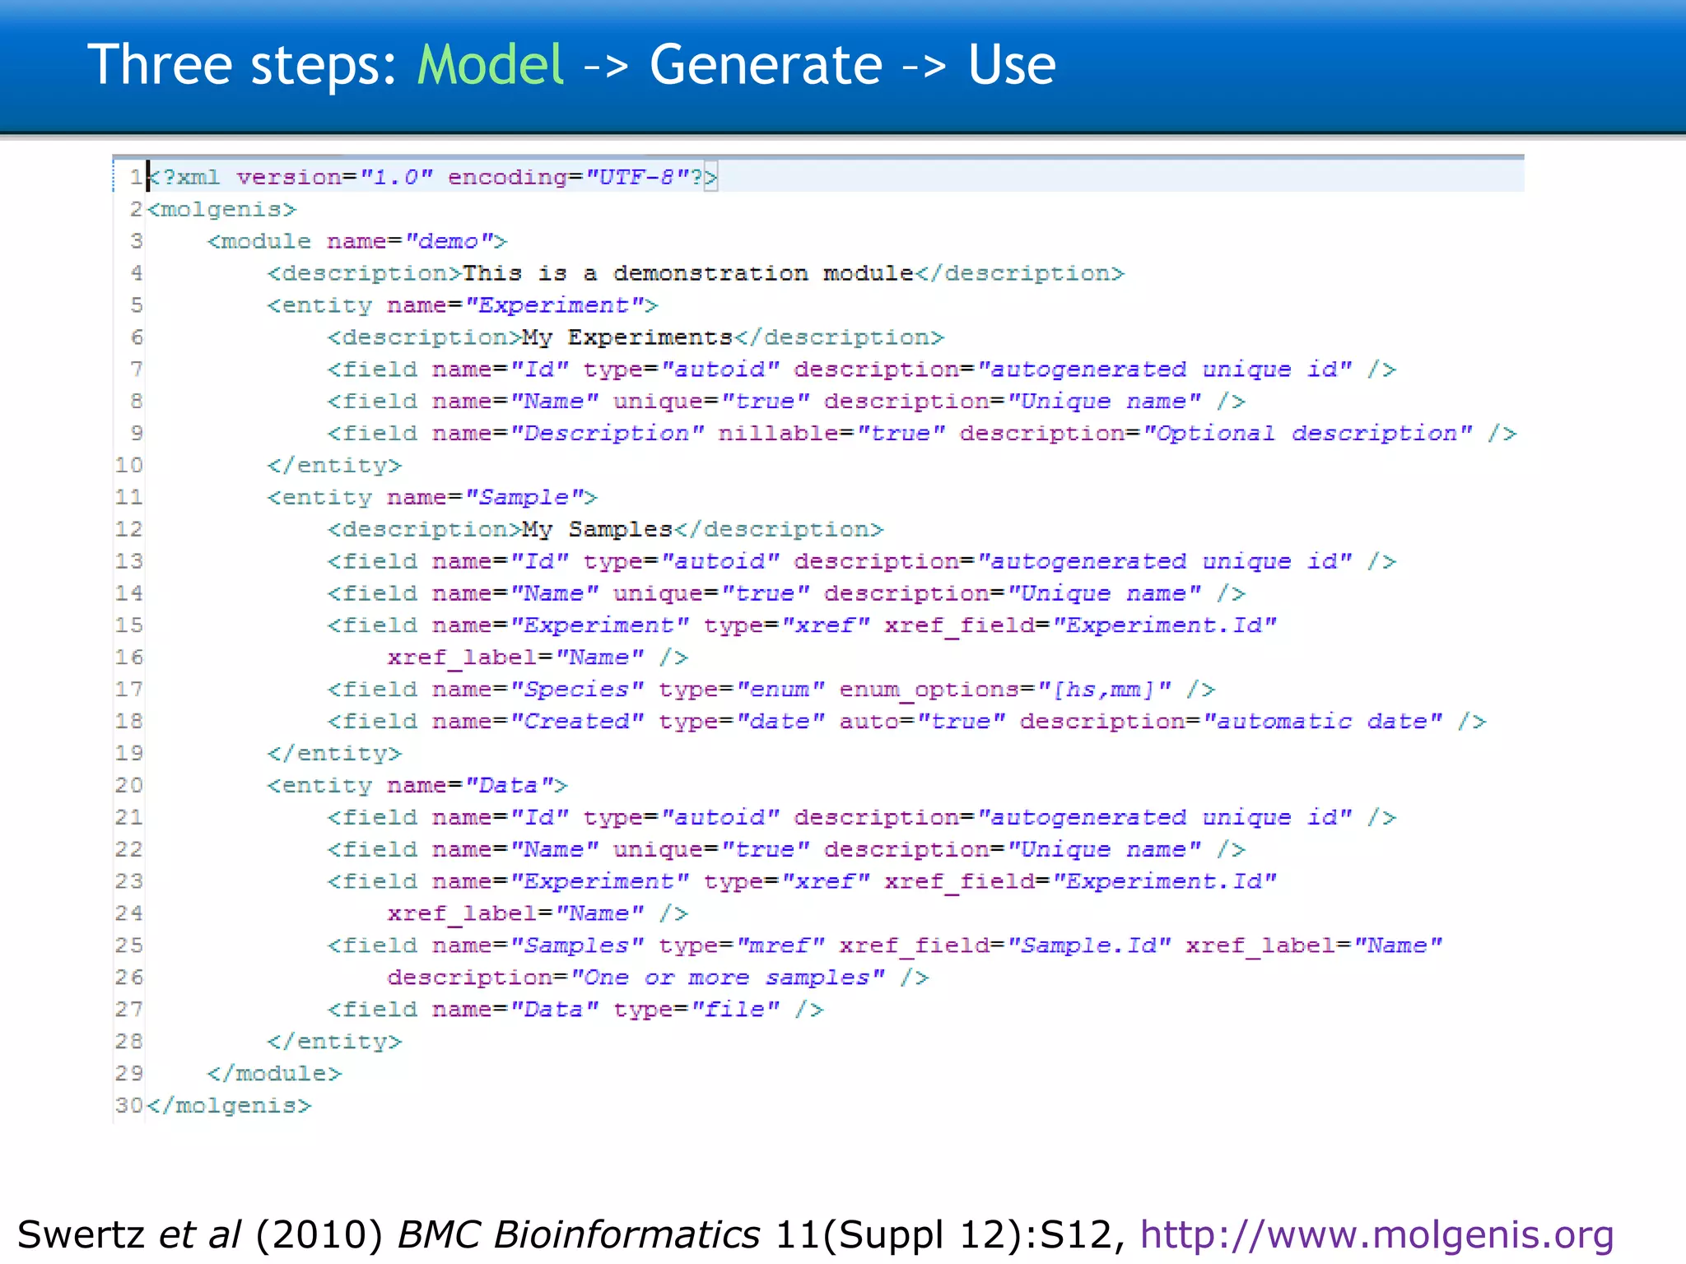
Task: Select the green 'Model' word in title
Action: (x=491, y=65)
